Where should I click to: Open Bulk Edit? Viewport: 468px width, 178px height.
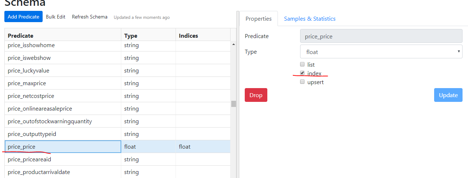(56, 17)
